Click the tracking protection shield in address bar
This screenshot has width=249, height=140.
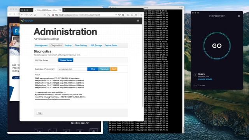49,15
